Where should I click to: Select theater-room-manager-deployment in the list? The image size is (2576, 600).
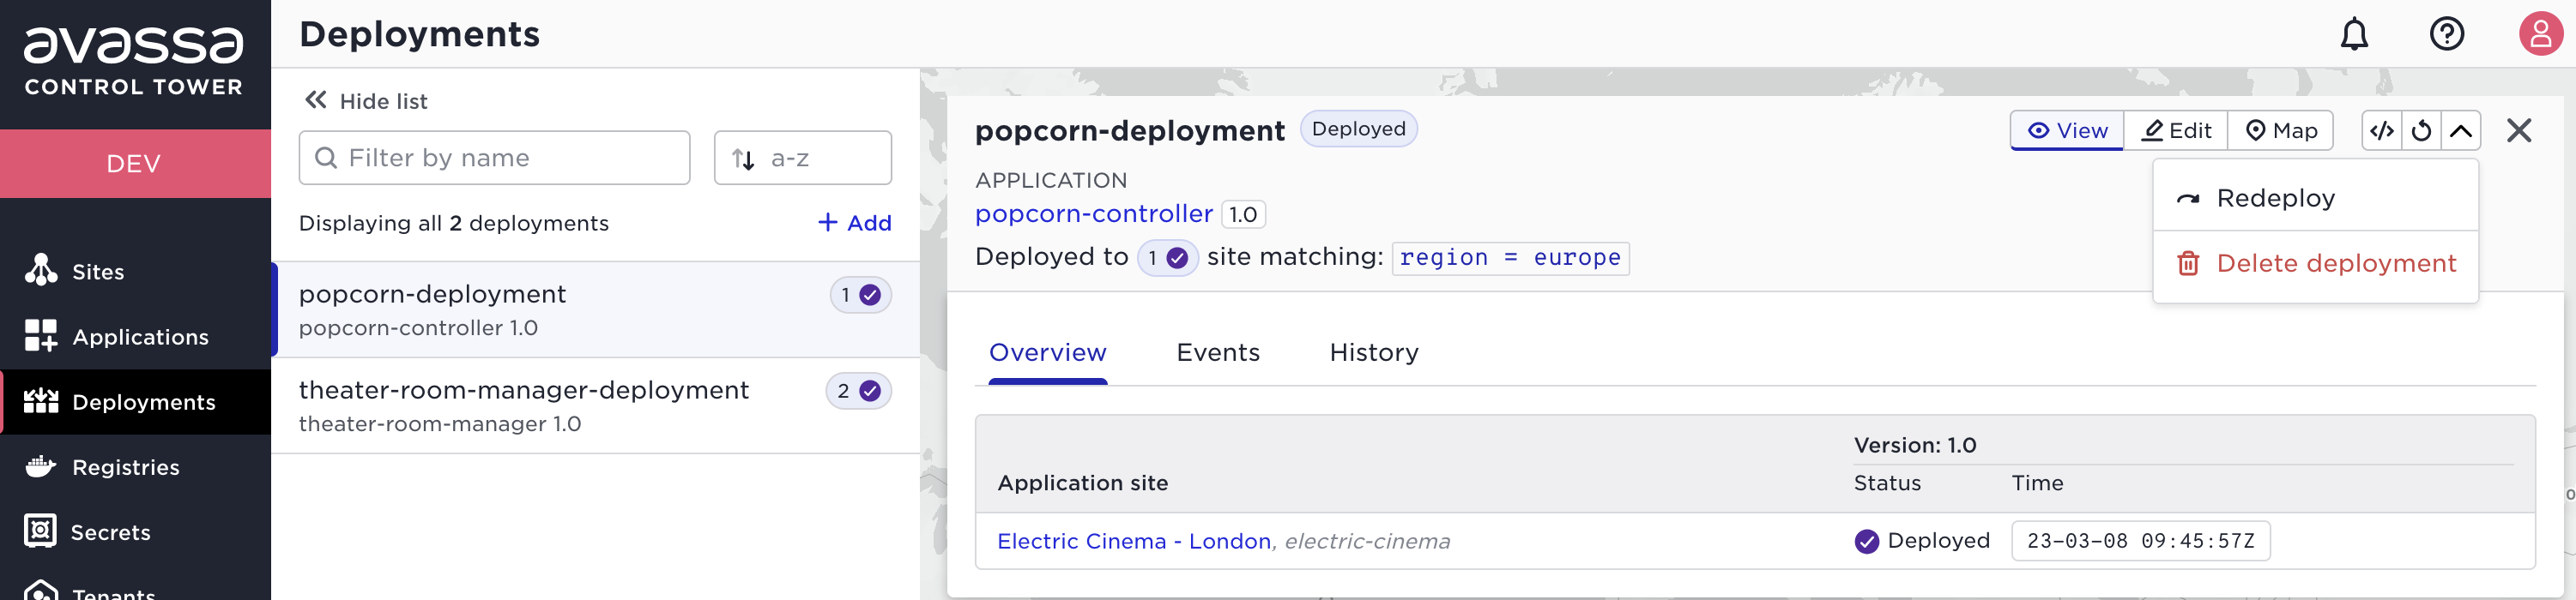[596, 405]
